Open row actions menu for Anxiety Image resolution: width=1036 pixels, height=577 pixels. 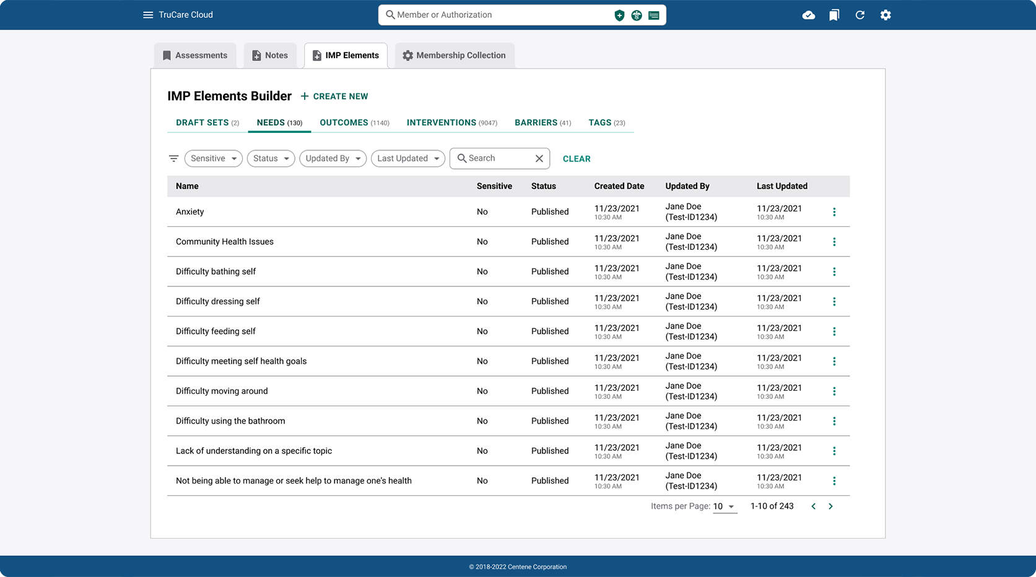(834, 212)
